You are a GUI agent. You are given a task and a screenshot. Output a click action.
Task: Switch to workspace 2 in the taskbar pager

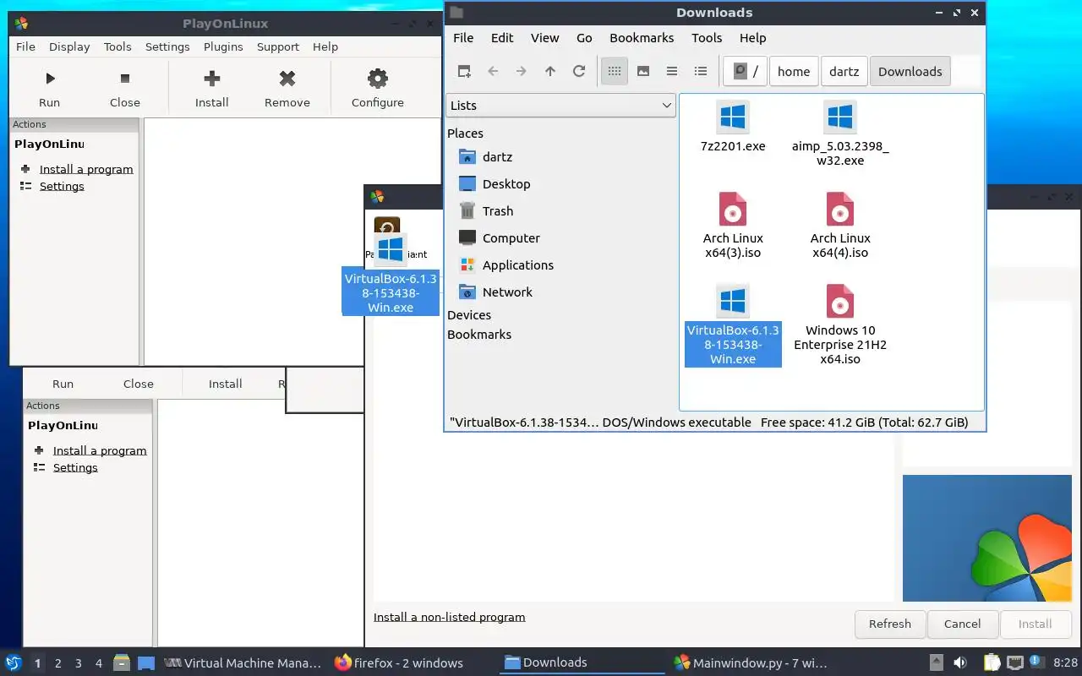[57, 663]
